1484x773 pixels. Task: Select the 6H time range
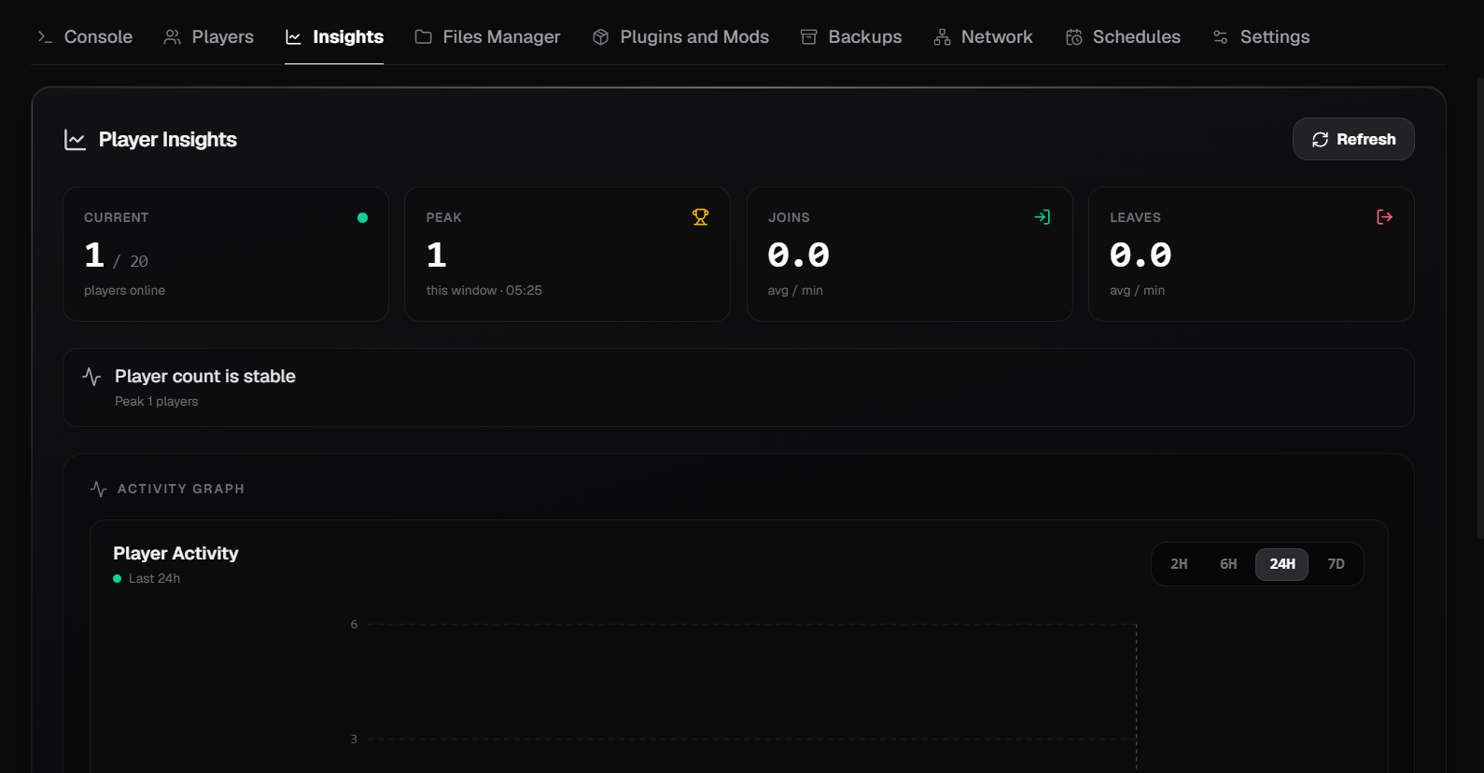1228,564
